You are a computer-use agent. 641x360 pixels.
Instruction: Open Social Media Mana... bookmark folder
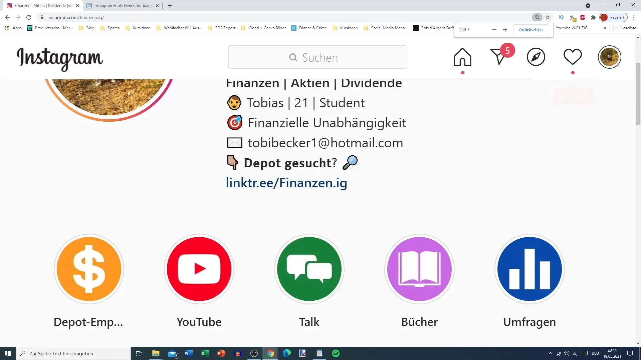pyautogui.click(x=386, y=28)
